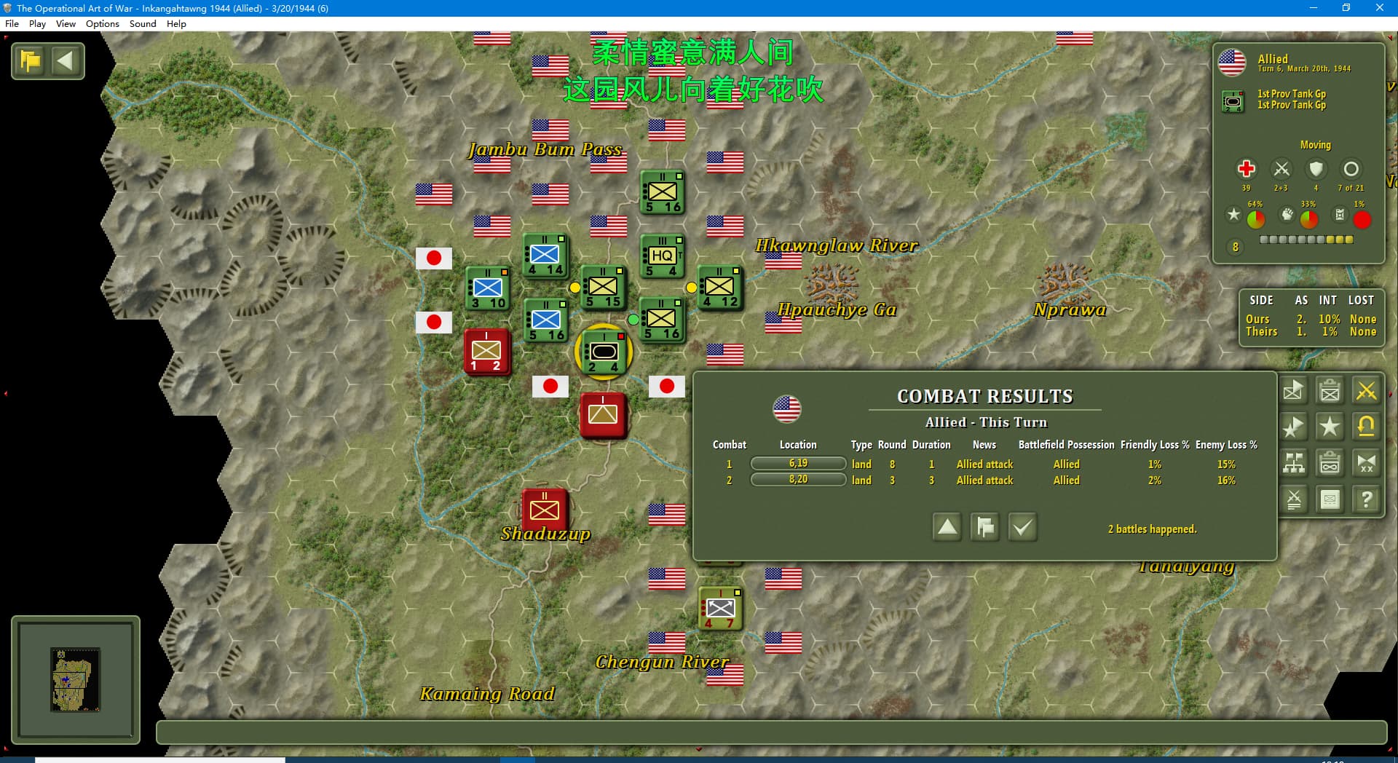The width and height of the screenshot is (1398, 763).
Task: Click the minimap thumbnail
Action: click(75, 679)
